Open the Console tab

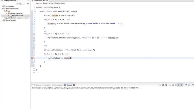[x=69, y=85]
